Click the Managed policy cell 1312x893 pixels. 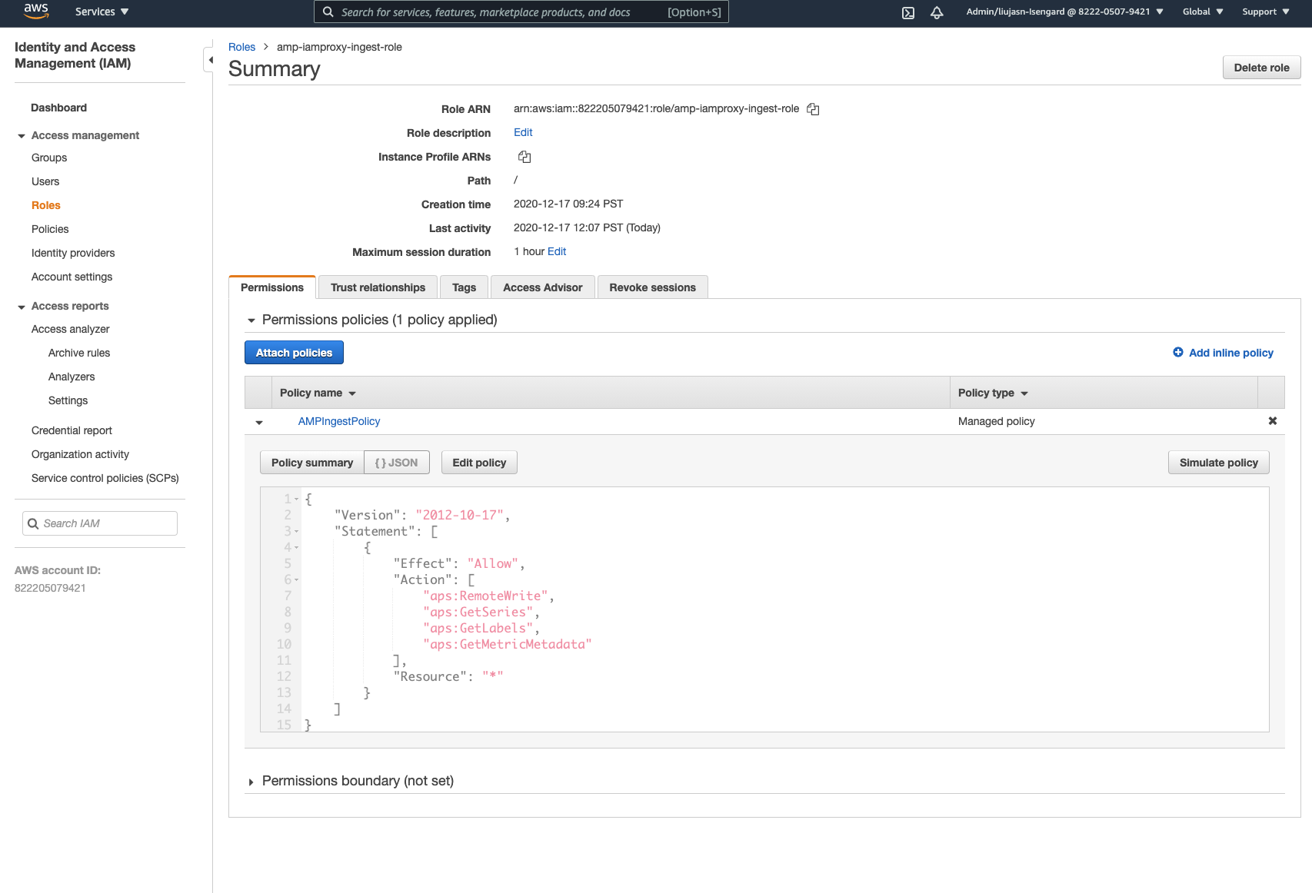[x=996, y=421]
